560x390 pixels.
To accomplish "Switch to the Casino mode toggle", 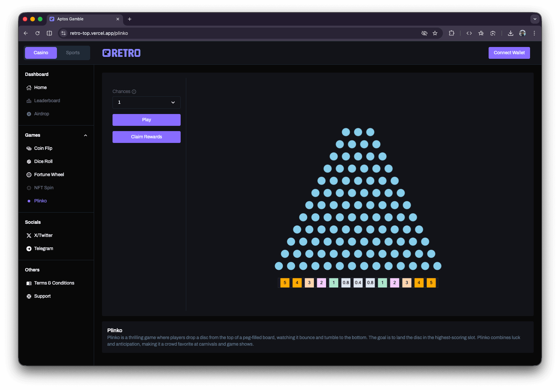I will [40, 53].
